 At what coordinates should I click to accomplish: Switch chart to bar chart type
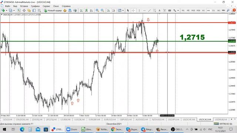click(81, 10)
